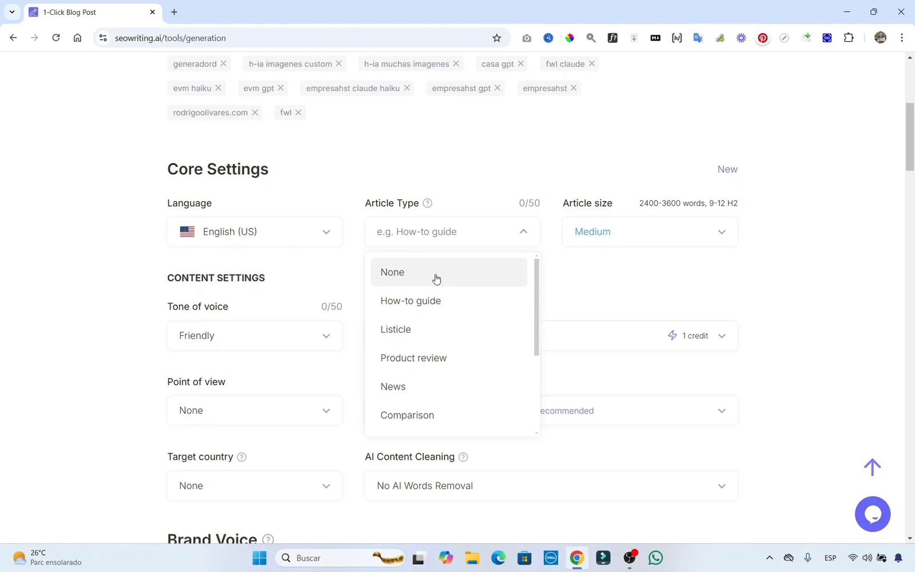Click the camera screenshot extension icon

(527, 38)
